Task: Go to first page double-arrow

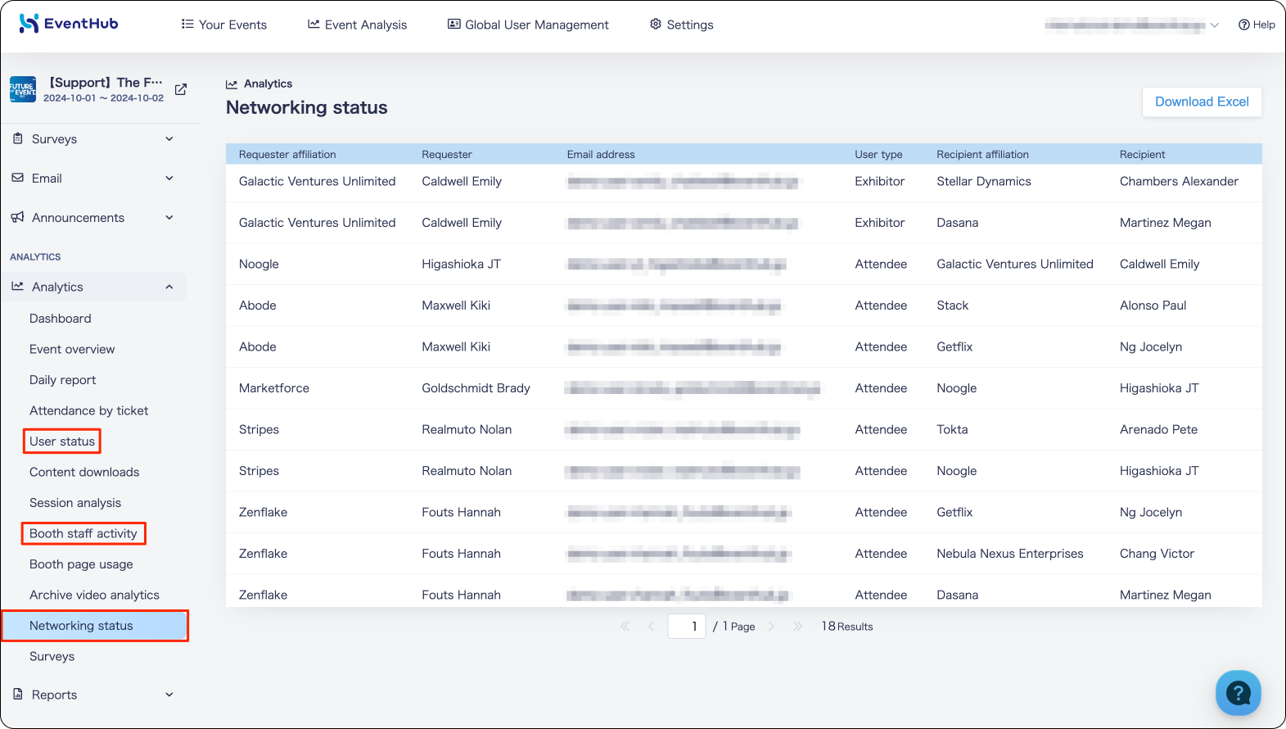Action: (625, 626)
